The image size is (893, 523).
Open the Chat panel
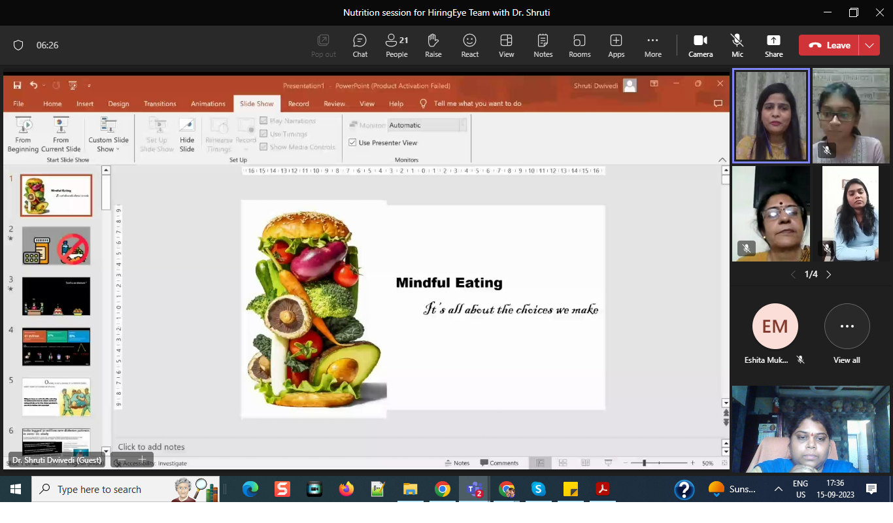pos(360,45)
